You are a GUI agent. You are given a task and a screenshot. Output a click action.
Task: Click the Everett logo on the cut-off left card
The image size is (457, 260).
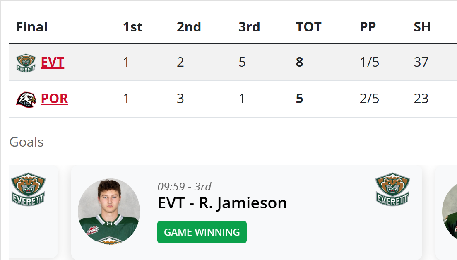point(28,189)
